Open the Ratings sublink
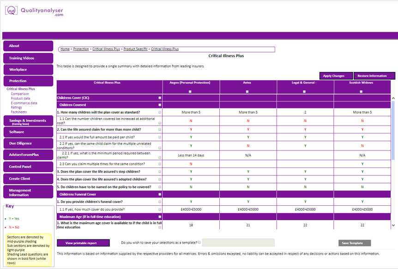The height and width of the screenshot is (269, 398). (x=16, y=108)
